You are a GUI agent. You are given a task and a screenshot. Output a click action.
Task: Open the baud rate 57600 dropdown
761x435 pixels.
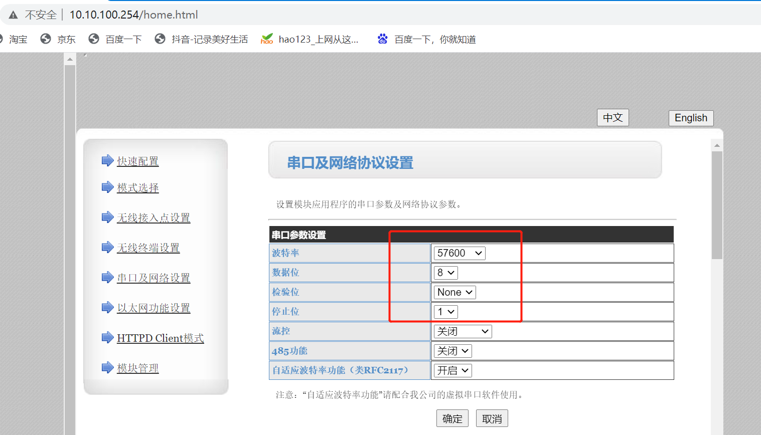tap(460, 253)
